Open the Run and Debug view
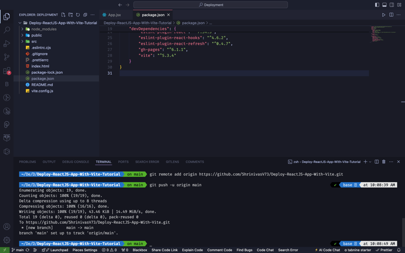Viewport: 405px width, 253px height. (x=7, y=44)
